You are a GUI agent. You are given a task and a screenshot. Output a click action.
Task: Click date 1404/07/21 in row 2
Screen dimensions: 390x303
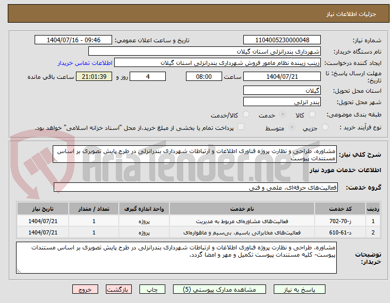(43, 232)
